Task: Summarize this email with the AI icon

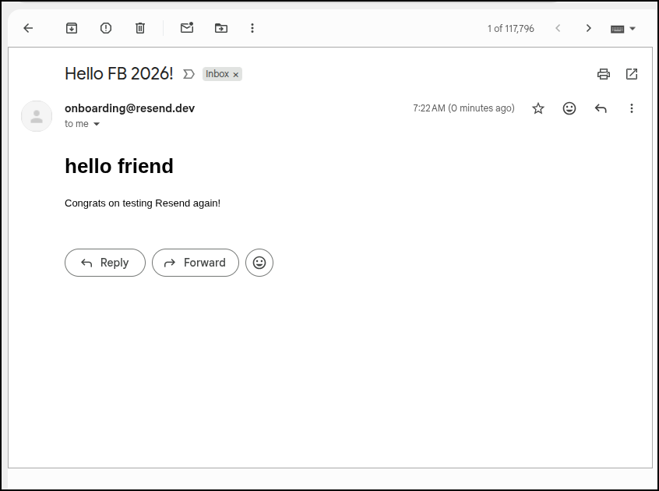Action: coord(188,73)
